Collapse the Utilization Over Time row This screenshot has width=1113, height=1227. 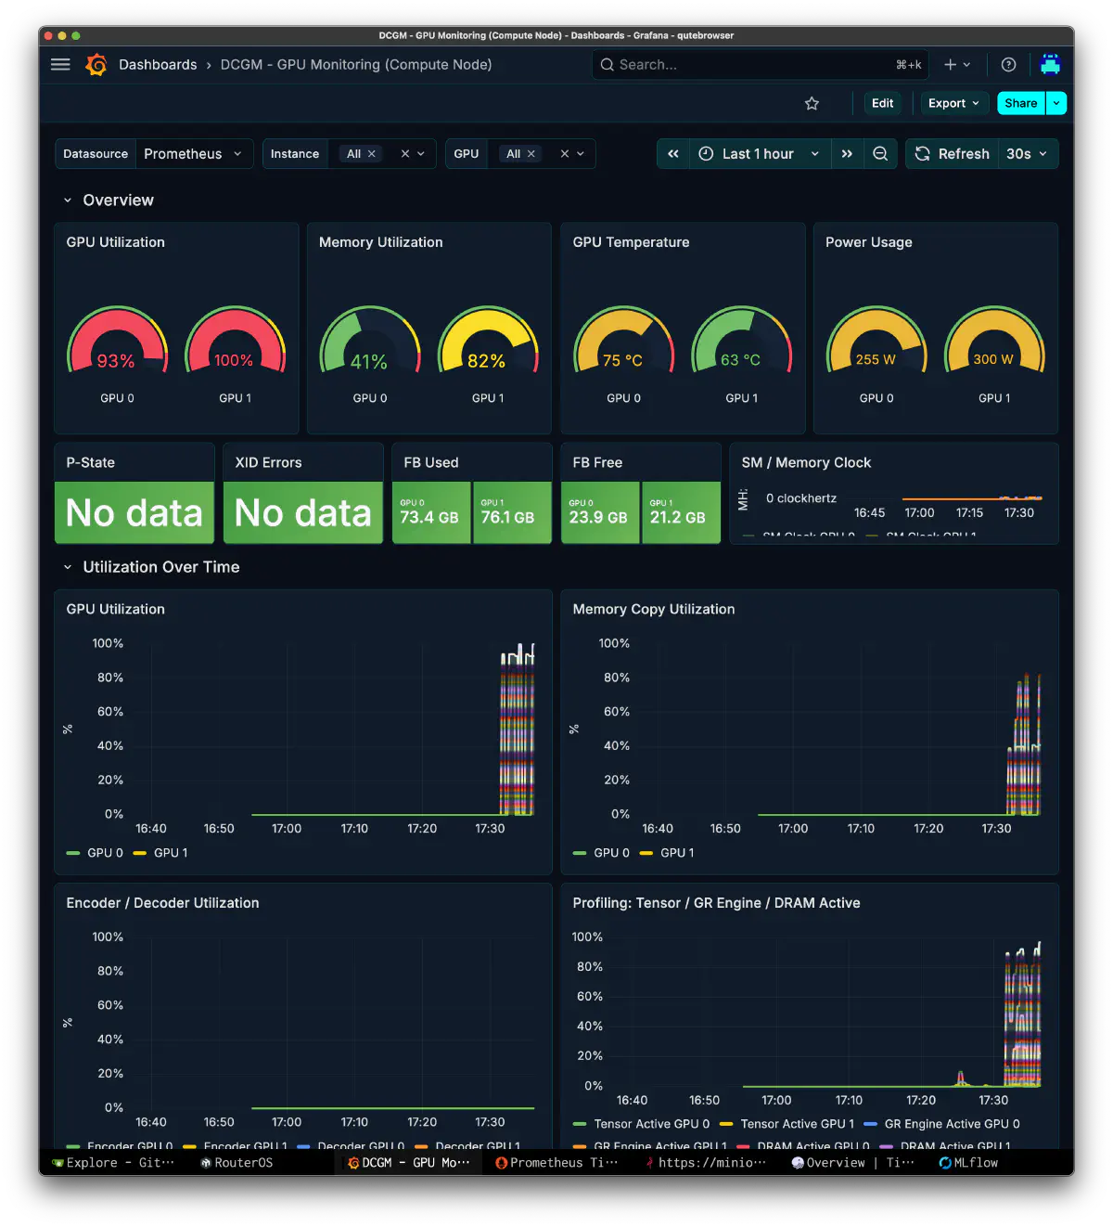coord(68,567)
